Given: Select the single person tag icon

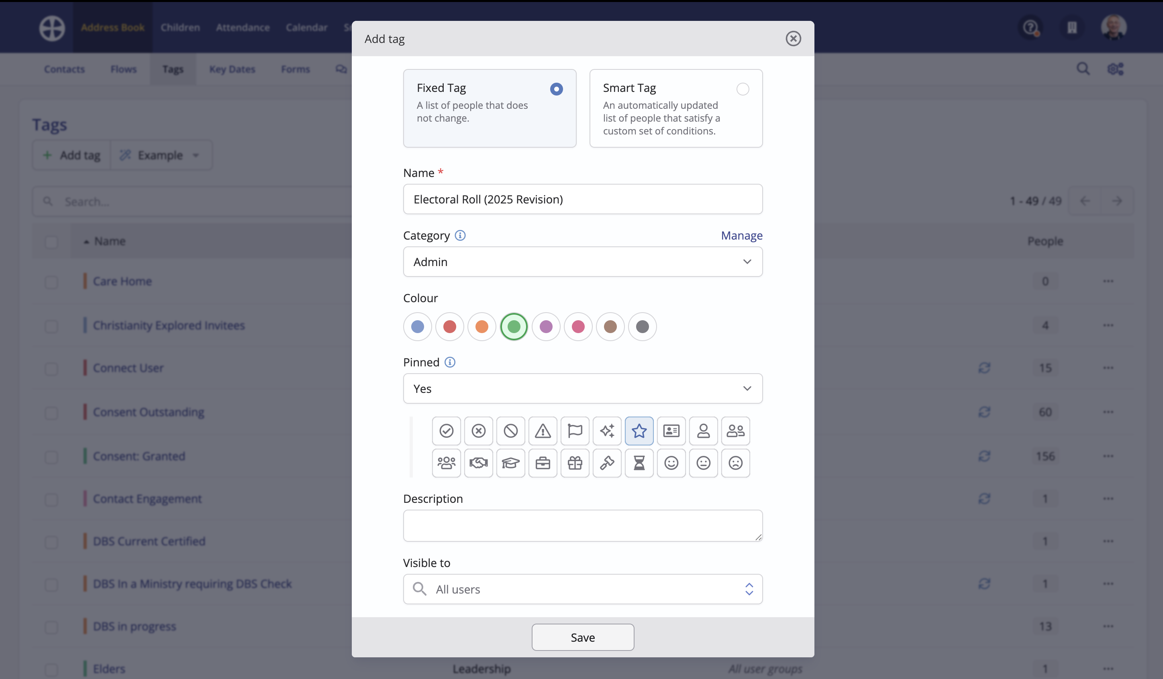Looking at the screenshot, I should tap(703, 431).
